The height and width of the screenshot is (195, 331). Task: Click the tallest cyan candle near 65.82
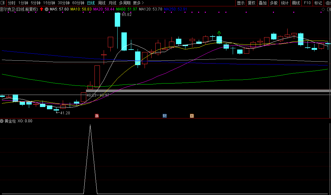pos(117,20)
